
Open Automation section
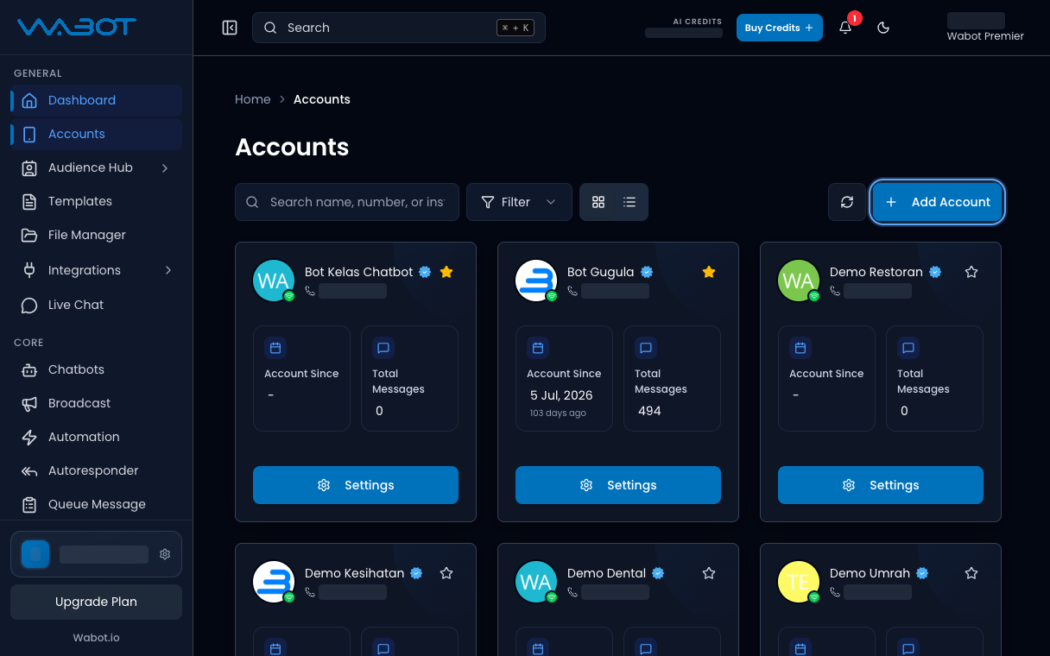(96, 437)
